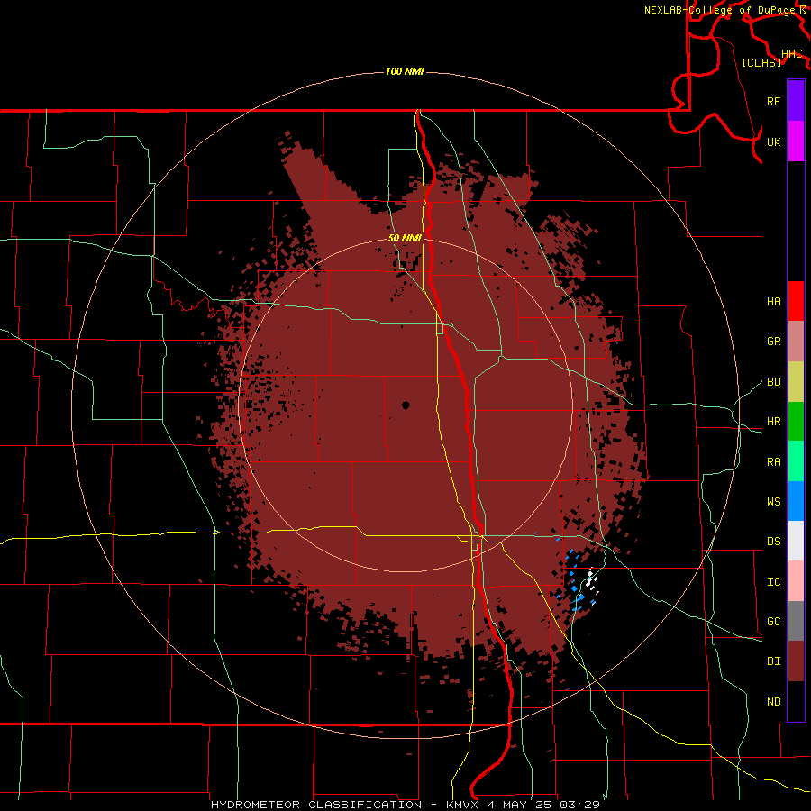Click the white dry snow echo pixels
The width and height of the screenshot is (811, 811).
591,580
